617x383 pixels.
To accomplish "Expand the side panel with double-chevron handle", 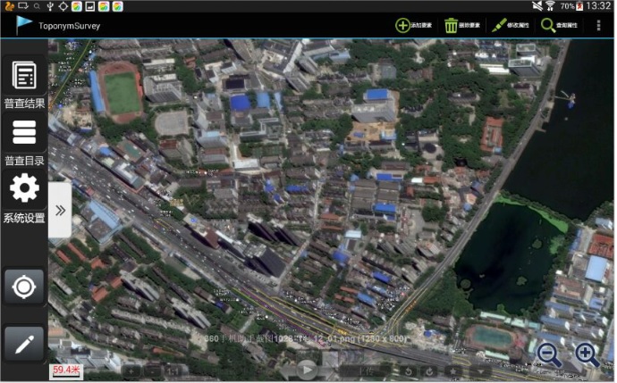I will click(60, 210).
